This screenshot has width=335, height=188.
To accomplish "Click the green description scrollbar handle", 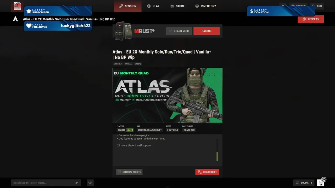I will click(217, 157).
